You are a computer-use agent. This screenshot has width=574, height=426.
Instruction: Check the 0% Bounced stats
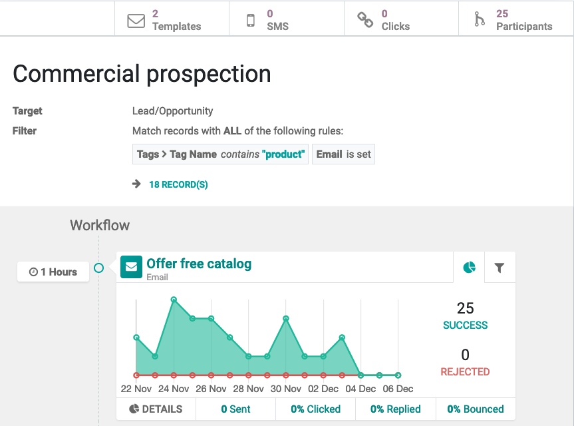[475, 409]
